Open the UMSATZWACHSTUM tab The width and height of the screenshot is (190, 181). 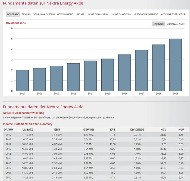tap(98, 14)
